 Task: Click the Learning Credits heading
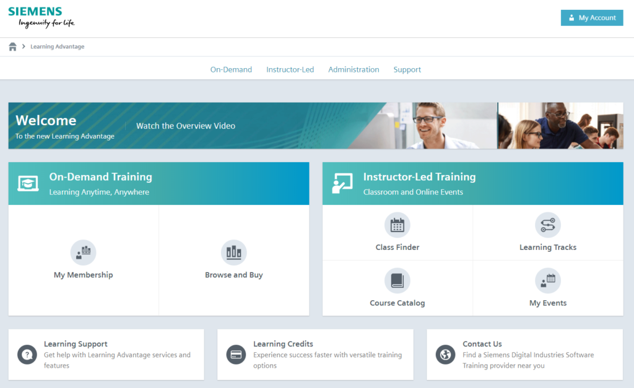coord(283,344)
